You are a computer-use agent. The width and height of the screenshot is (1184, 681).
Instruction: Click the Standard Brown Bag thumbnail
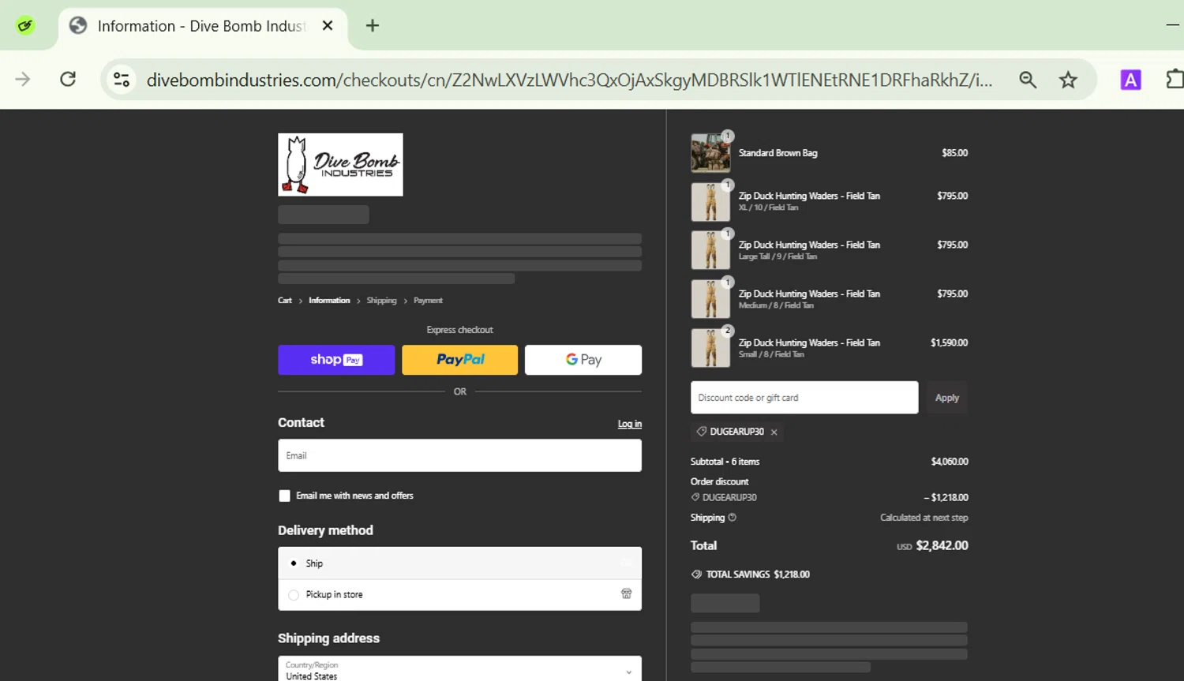tap(710, 153)
